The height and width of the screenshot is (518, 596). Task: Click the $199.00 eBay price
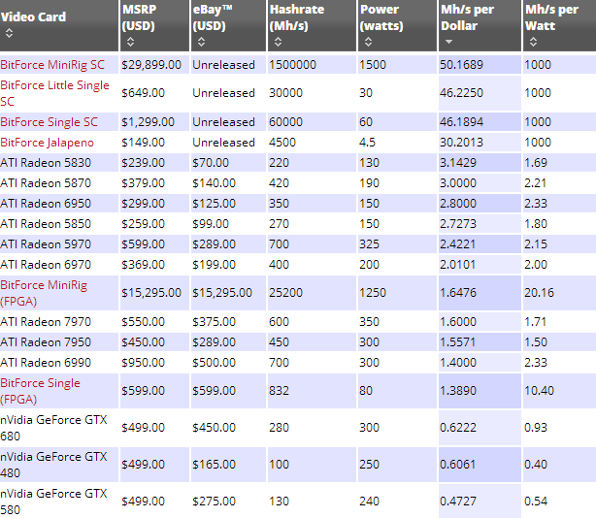click(214, 265)
